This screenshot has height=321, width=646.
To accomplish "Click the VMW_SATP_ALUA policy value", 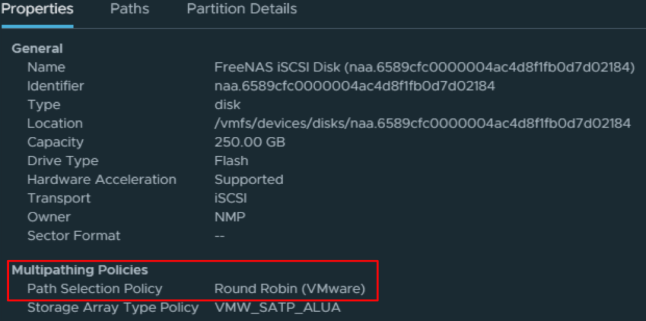I will (277, 308).
